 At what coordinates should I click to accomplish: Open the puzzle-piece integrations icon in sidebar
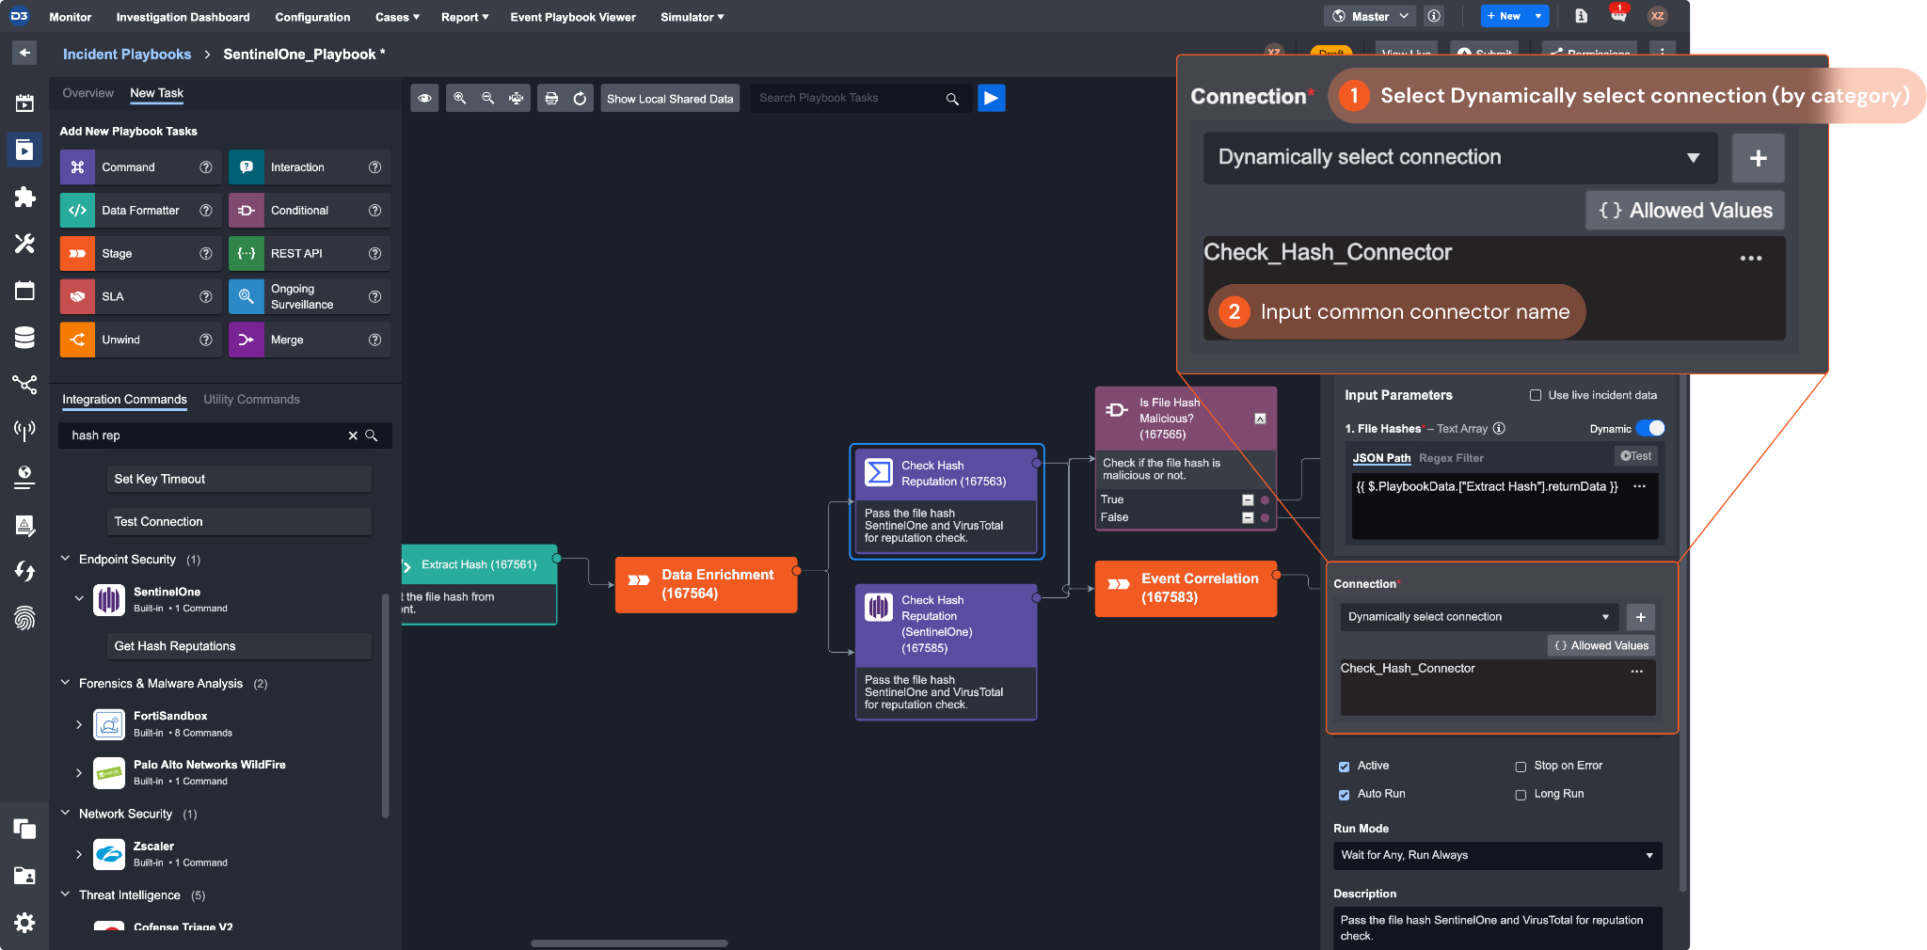click(x=24, y=197)
